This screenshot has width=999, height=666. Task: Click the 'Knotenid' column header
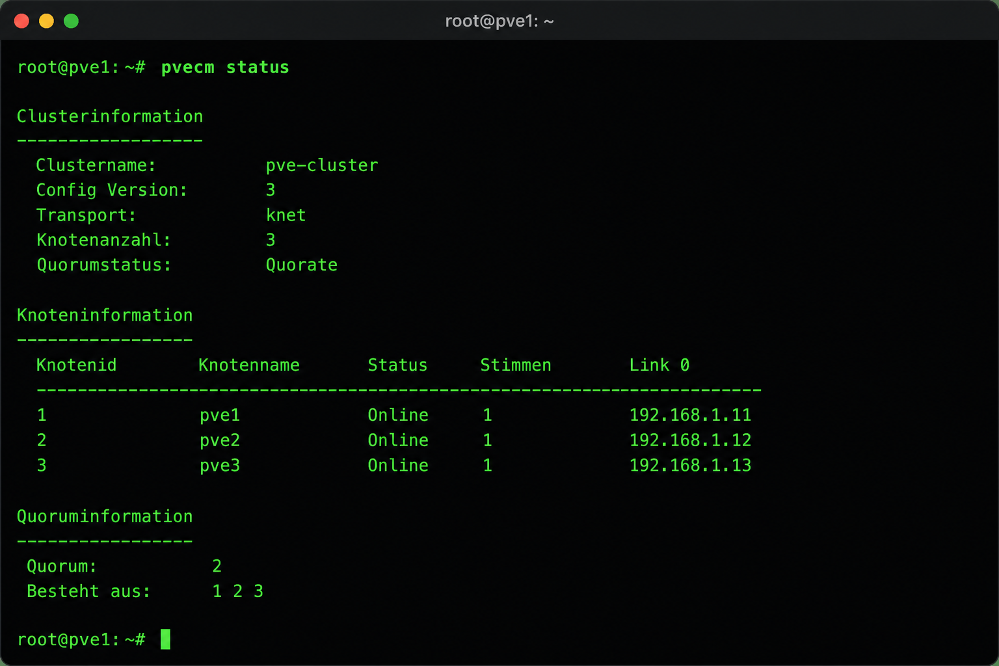pos(77,366)
